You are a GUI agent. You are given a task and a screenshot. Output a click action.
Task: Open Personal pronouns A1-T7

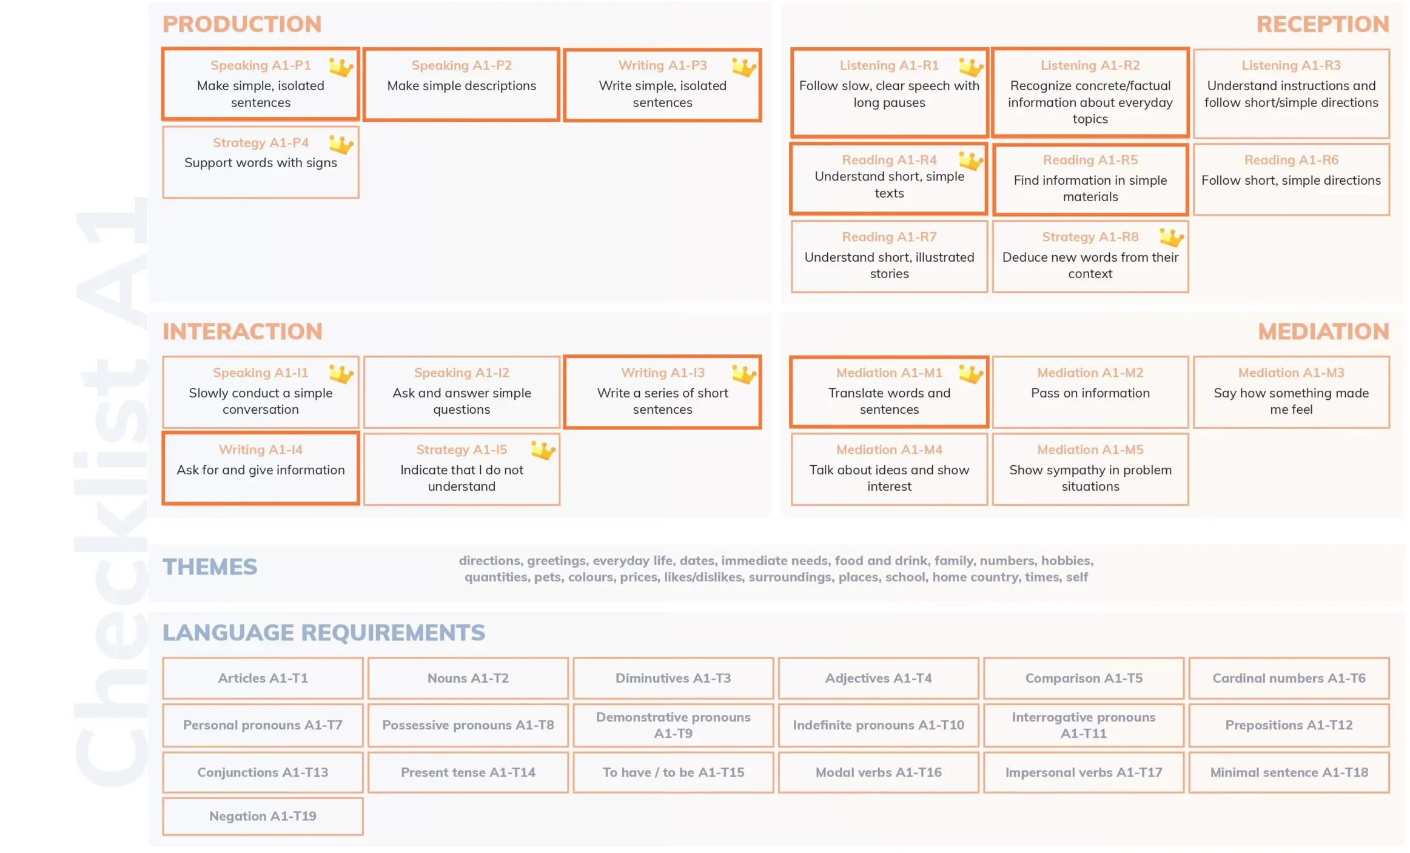263,725
